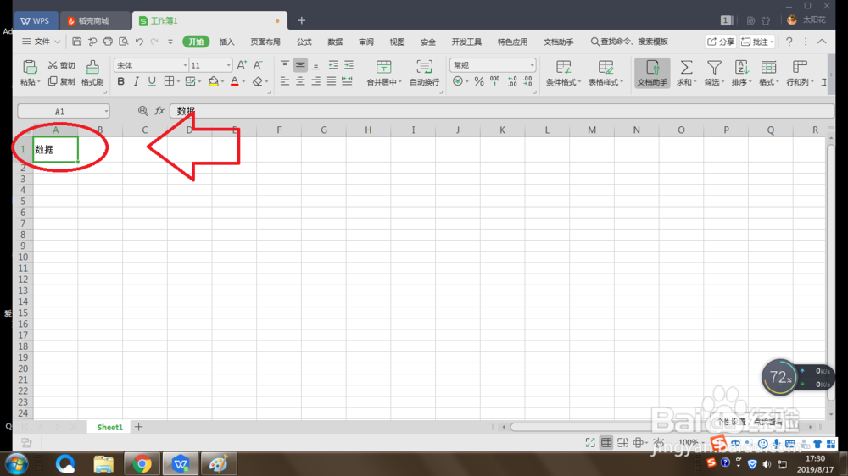Open the Format menu icon (格式)

[x=768, y=67]
